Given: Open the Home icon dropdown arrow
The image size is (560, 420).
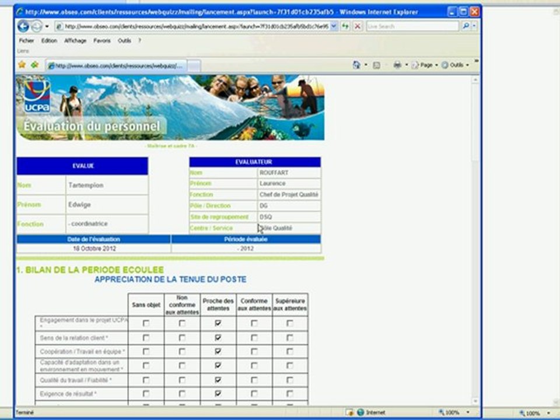Looking at the screenshot, I should (x=366, y=65).
